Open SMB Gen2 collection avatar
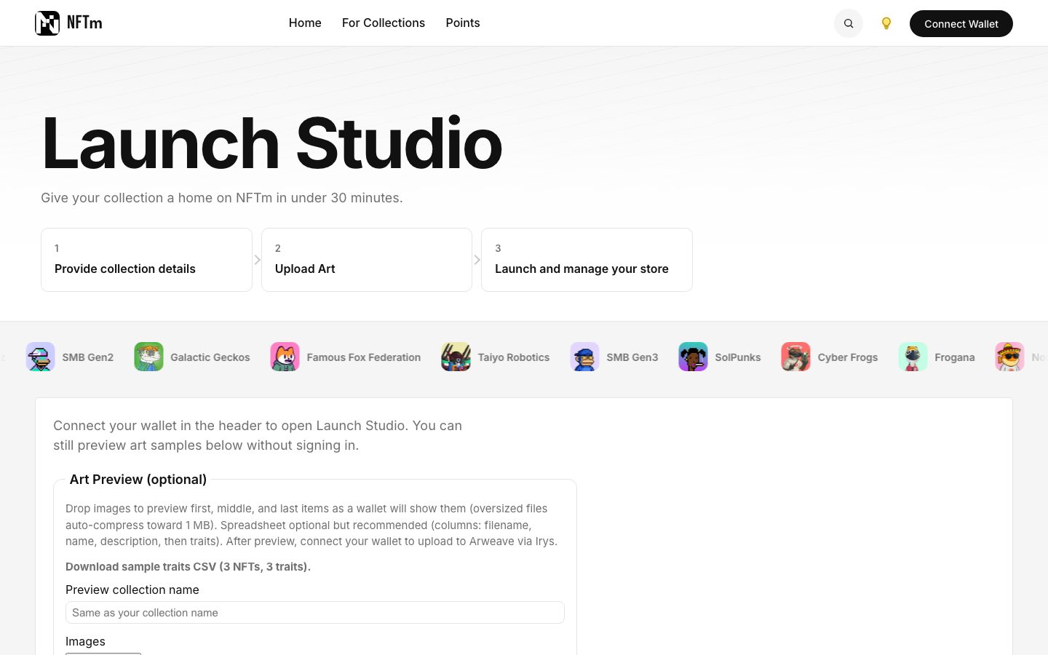The image size is (1048, 655). [40, 357]
